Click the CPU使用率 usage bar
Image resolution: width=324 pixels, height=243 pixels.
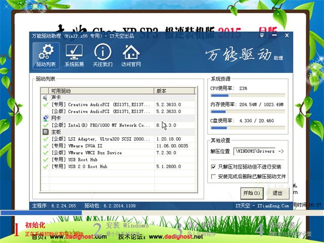pyautogui.click(x=248, y=95)
